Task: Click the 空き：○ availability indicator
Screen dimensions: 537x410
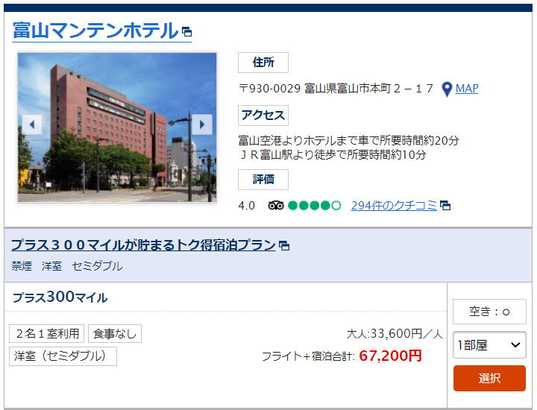Action: click(489, 312)
